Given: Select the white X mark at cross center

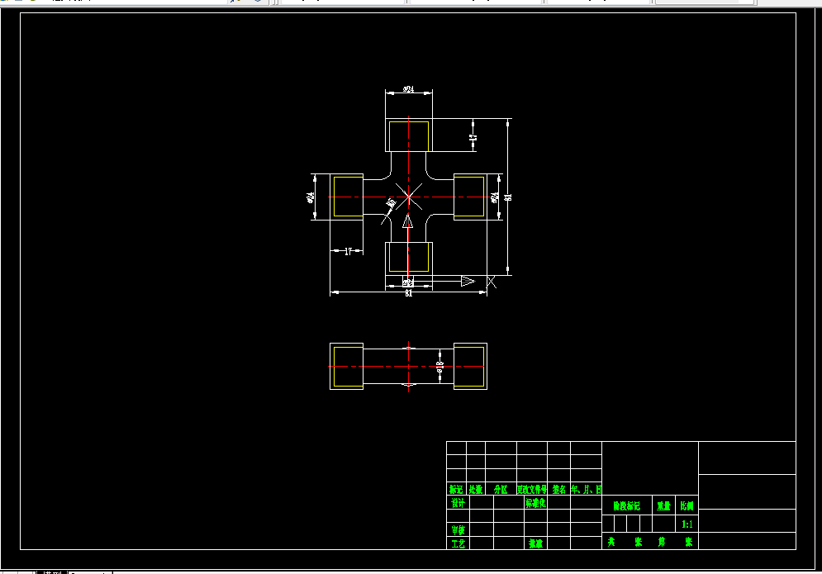Looking at the screenshot, I should [x=409, y=197].
